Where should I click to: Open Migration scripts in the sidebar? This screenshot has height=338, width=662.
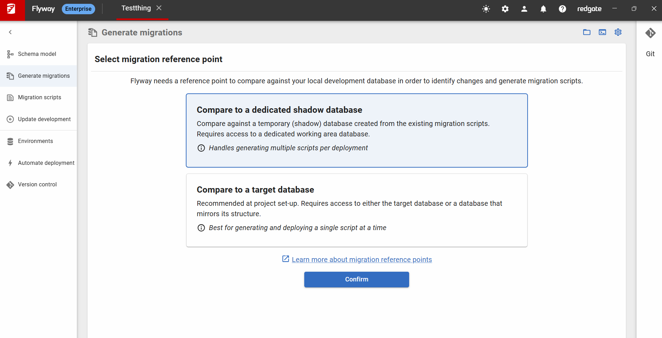click(x=39, y=98)
